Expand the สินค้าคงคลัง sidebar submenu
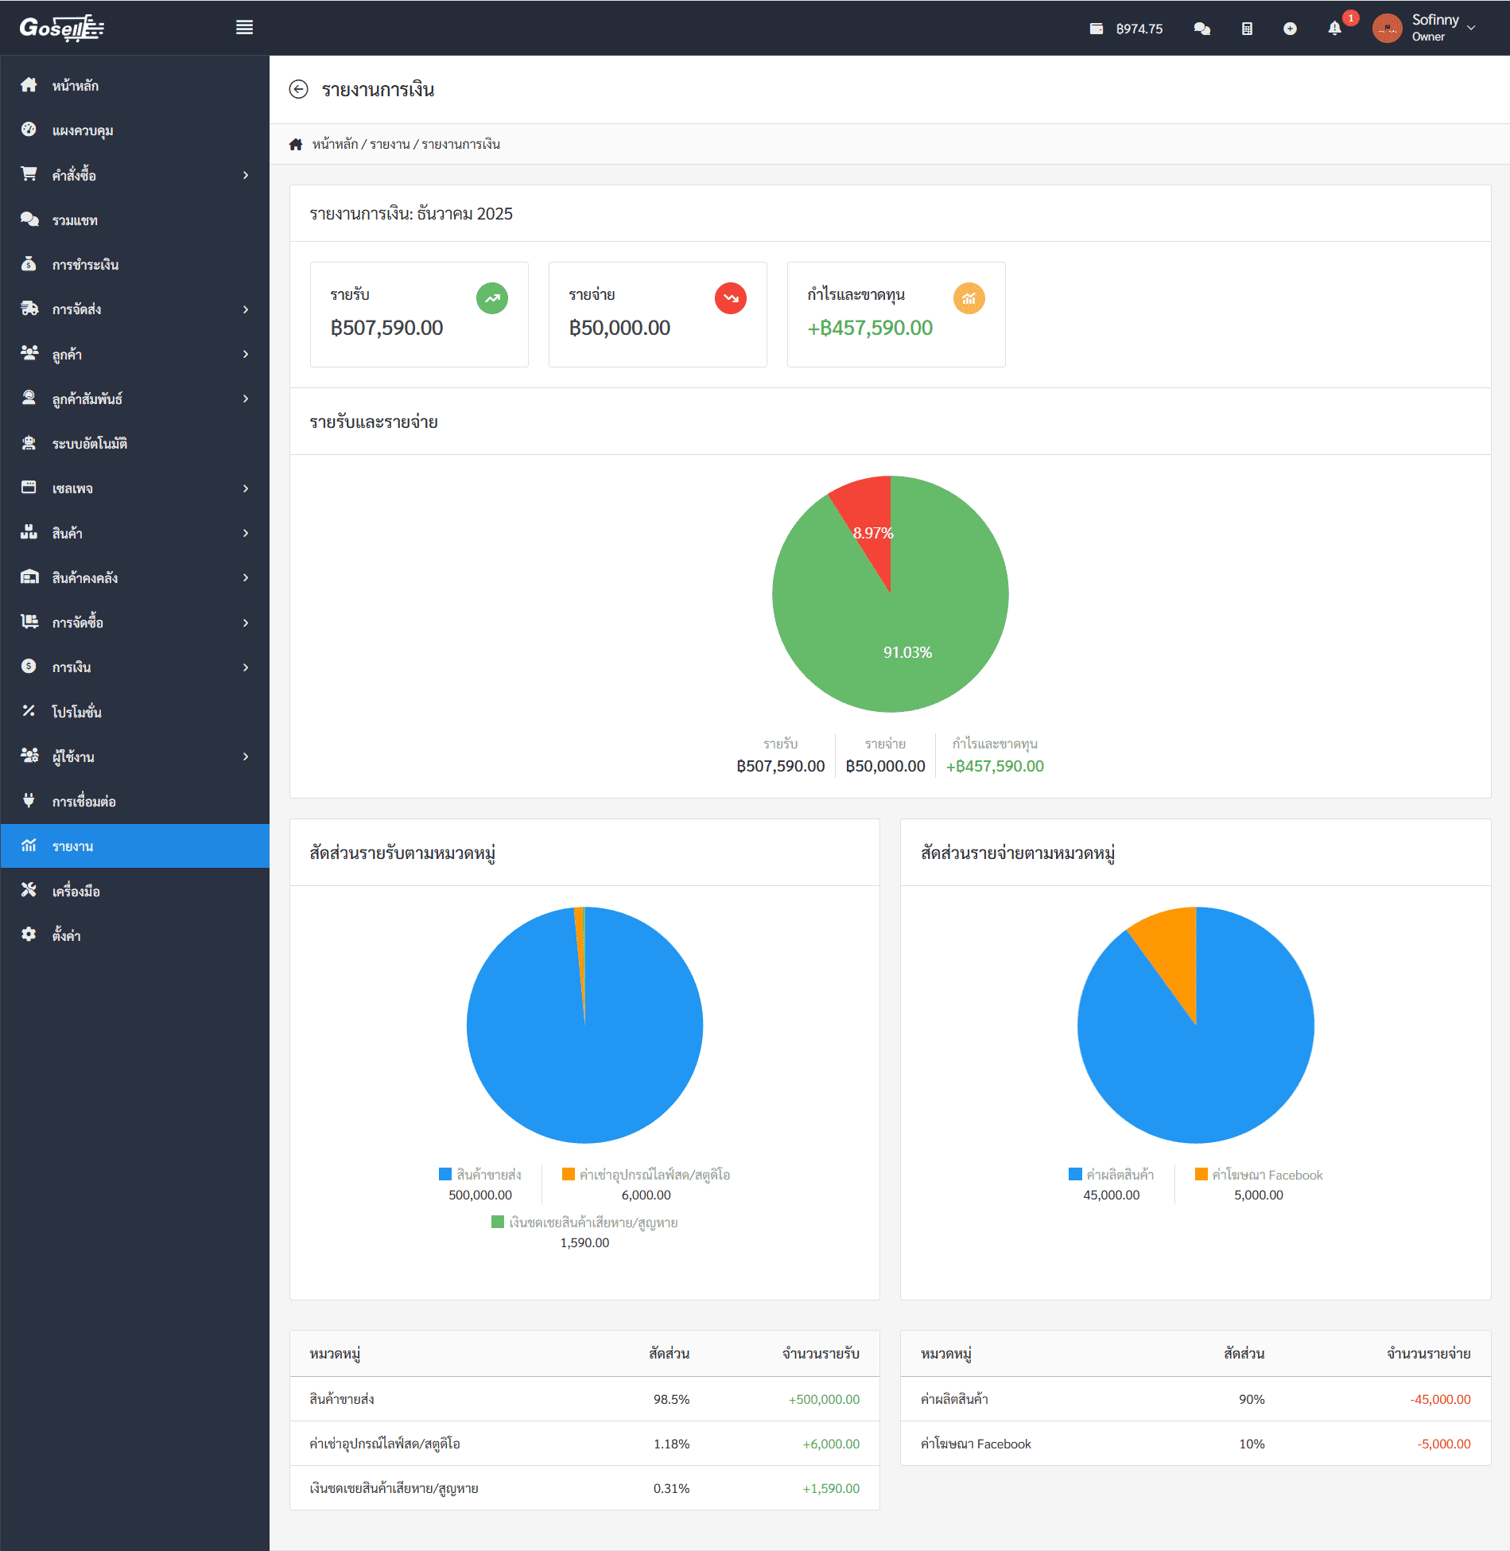The height and width of the screenshot is (1551, 1510). (134, 577)
